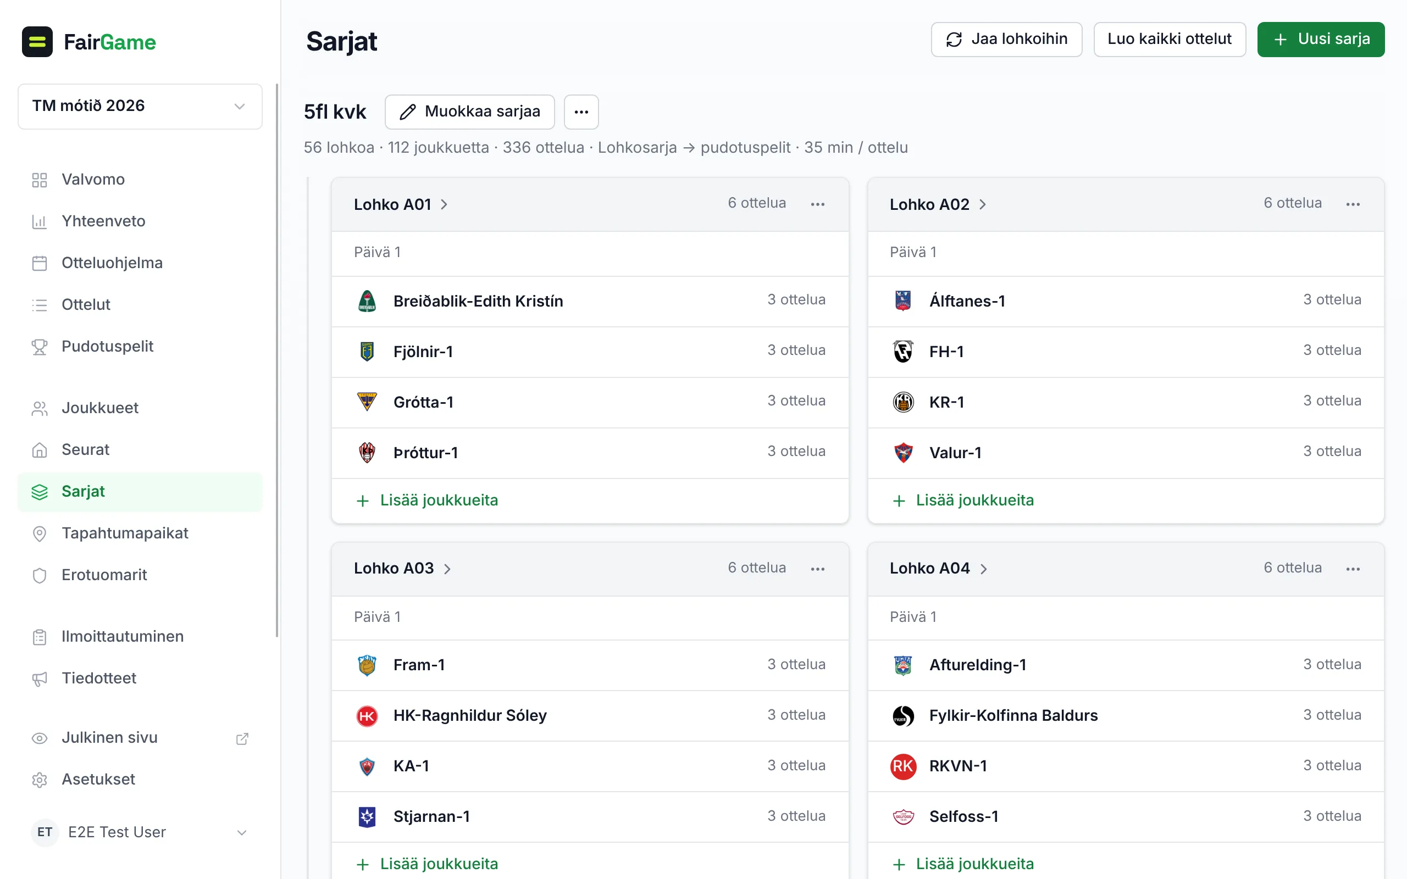Open the Joukkueet page
Screen dimensions: 1407x879
point(140,408)
